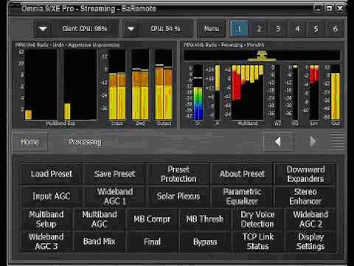Screen dimensions: 354x266
Task: Open Solar Plexus settings
Action: pos(178,197)
